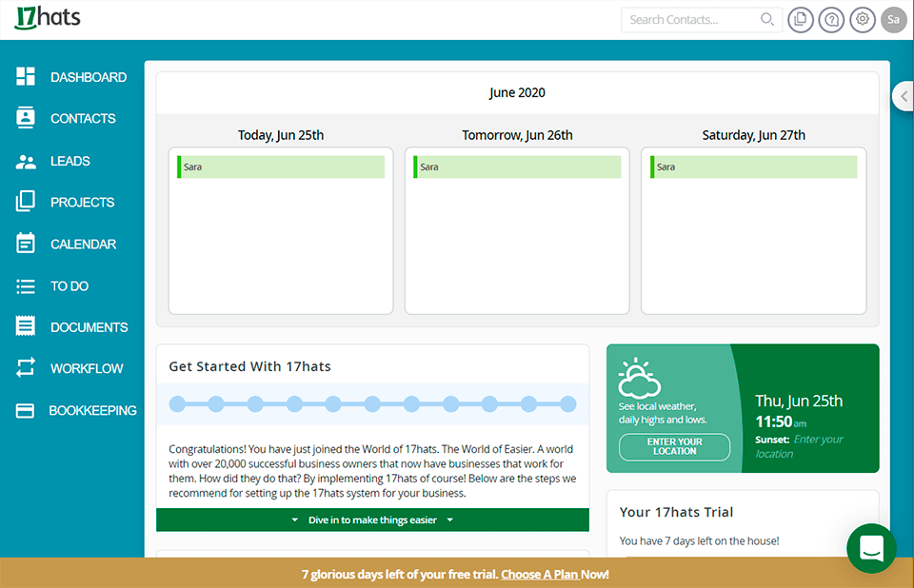The width and height of the screenshot is (914, 588).
Task: Open the 'Sa' user avatar menu
Action: click(894, 19)
